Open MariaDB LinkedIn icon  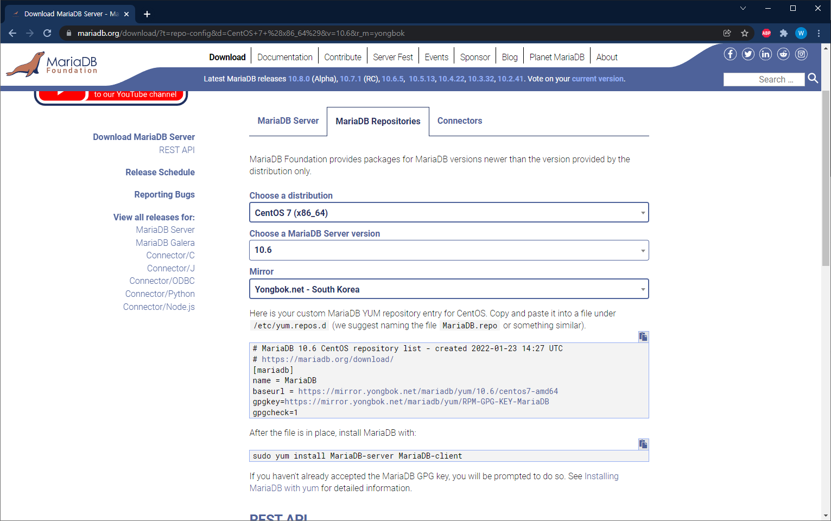click(765, 54)
